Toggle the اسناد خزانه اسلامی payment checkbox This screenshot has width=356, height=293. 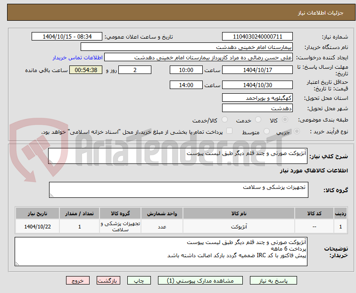pyautogui.click(x=230, y=131)
